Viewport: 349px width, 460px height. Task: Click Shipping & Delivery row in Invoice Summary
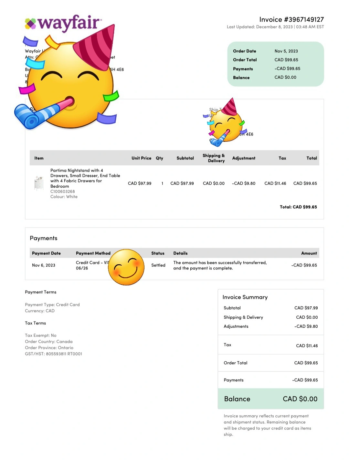click(x=271, y=317)
